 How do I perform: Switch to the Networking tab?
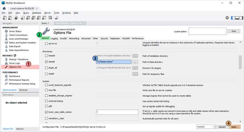tap(74, 38)
